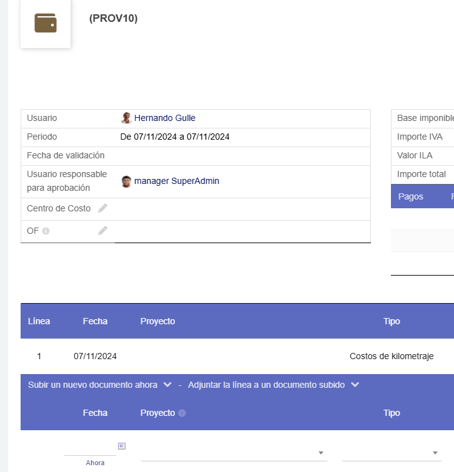Click the pencil icon next to OF

pos(102,231)
